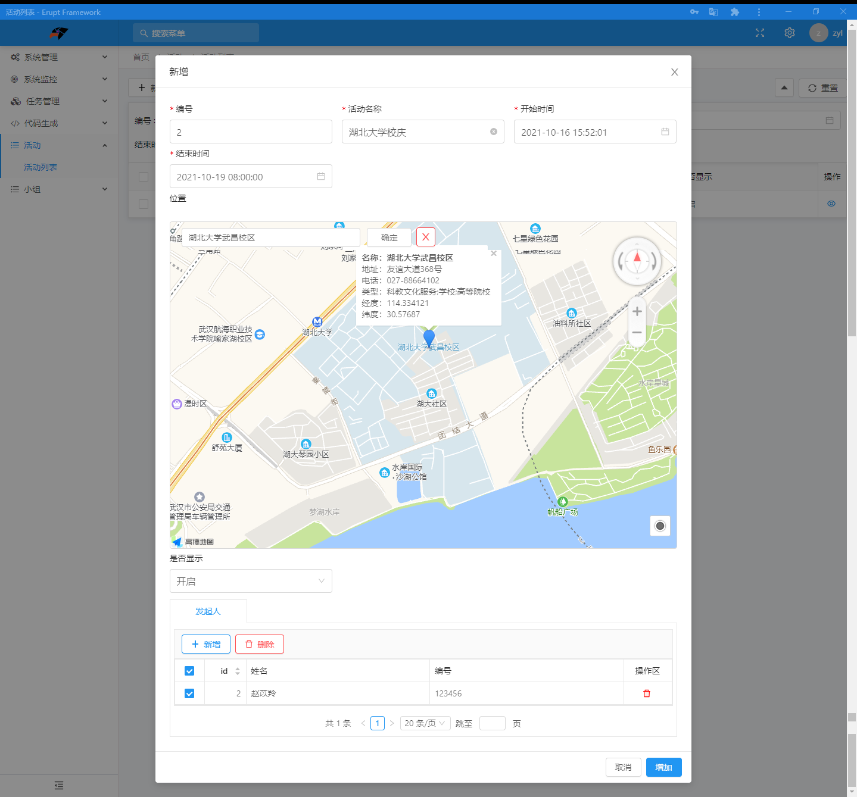Zoom out on the map

[637, 333]
